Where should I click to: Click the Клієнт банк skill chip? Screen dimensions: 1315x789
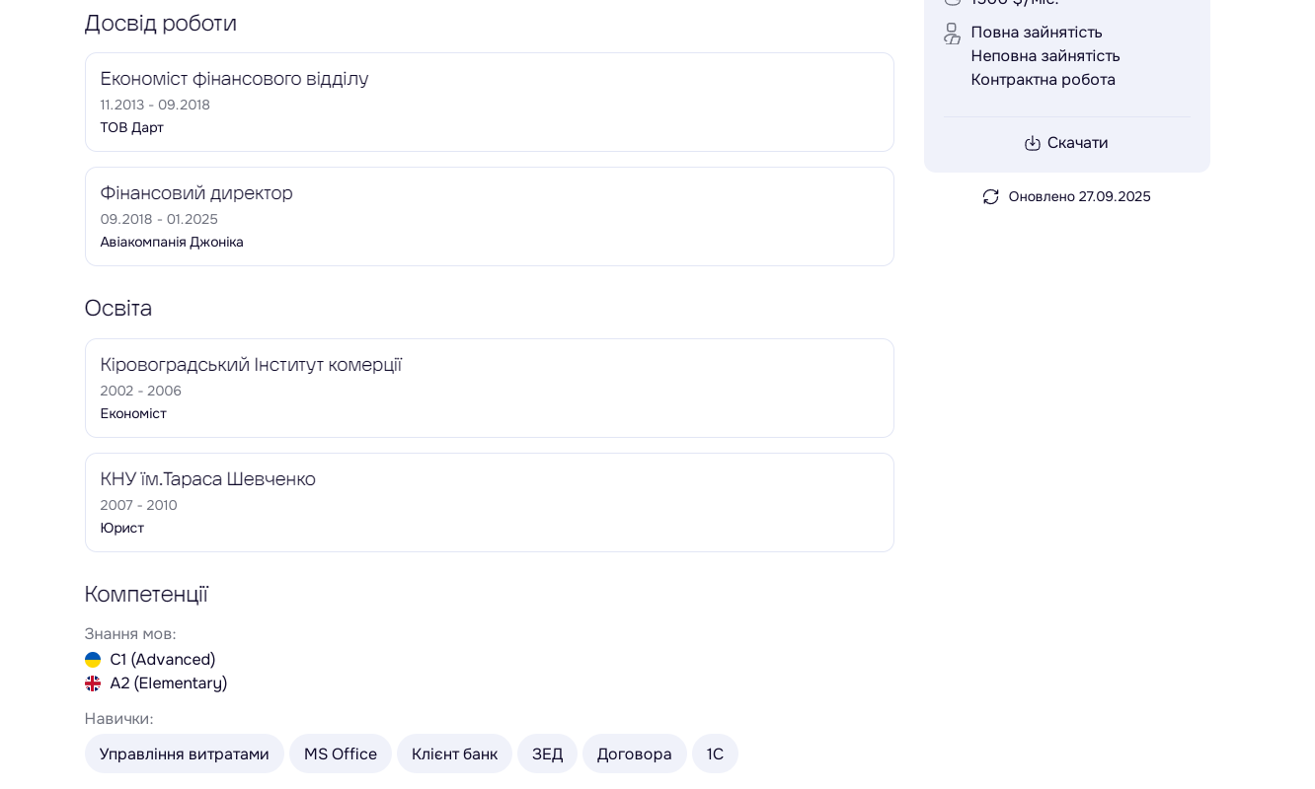pyautogui.click(x=454, y=753)
